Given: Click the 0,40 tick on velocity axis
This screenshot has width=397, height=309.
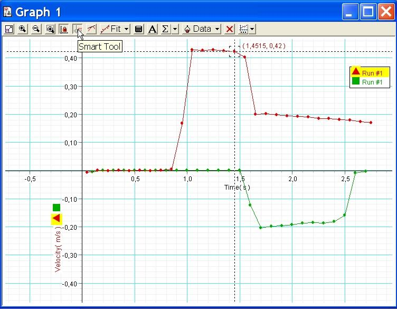Looking at the screenshot, I should [x=70, y=59].
